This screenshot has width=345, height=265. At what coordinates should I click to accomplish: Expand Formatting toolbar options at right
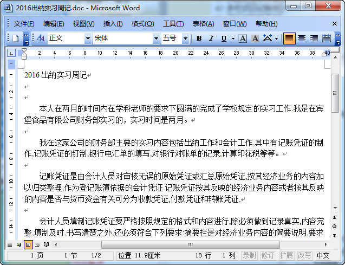click(x=337, y=38)
